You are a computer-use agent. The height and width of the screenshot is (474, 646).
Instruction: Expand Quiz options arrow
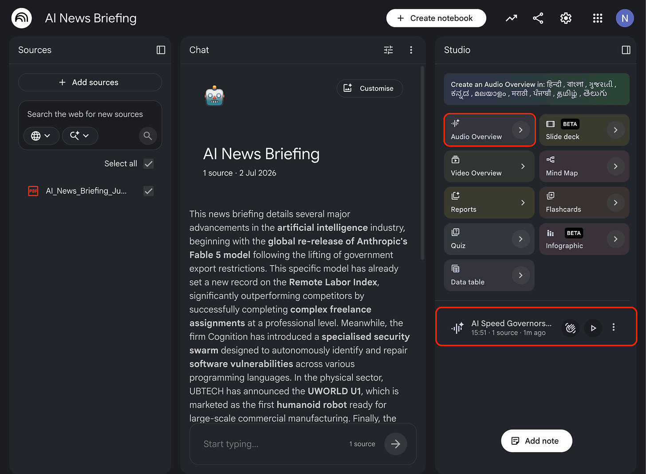pyautogui.click(x=521, y=239)
